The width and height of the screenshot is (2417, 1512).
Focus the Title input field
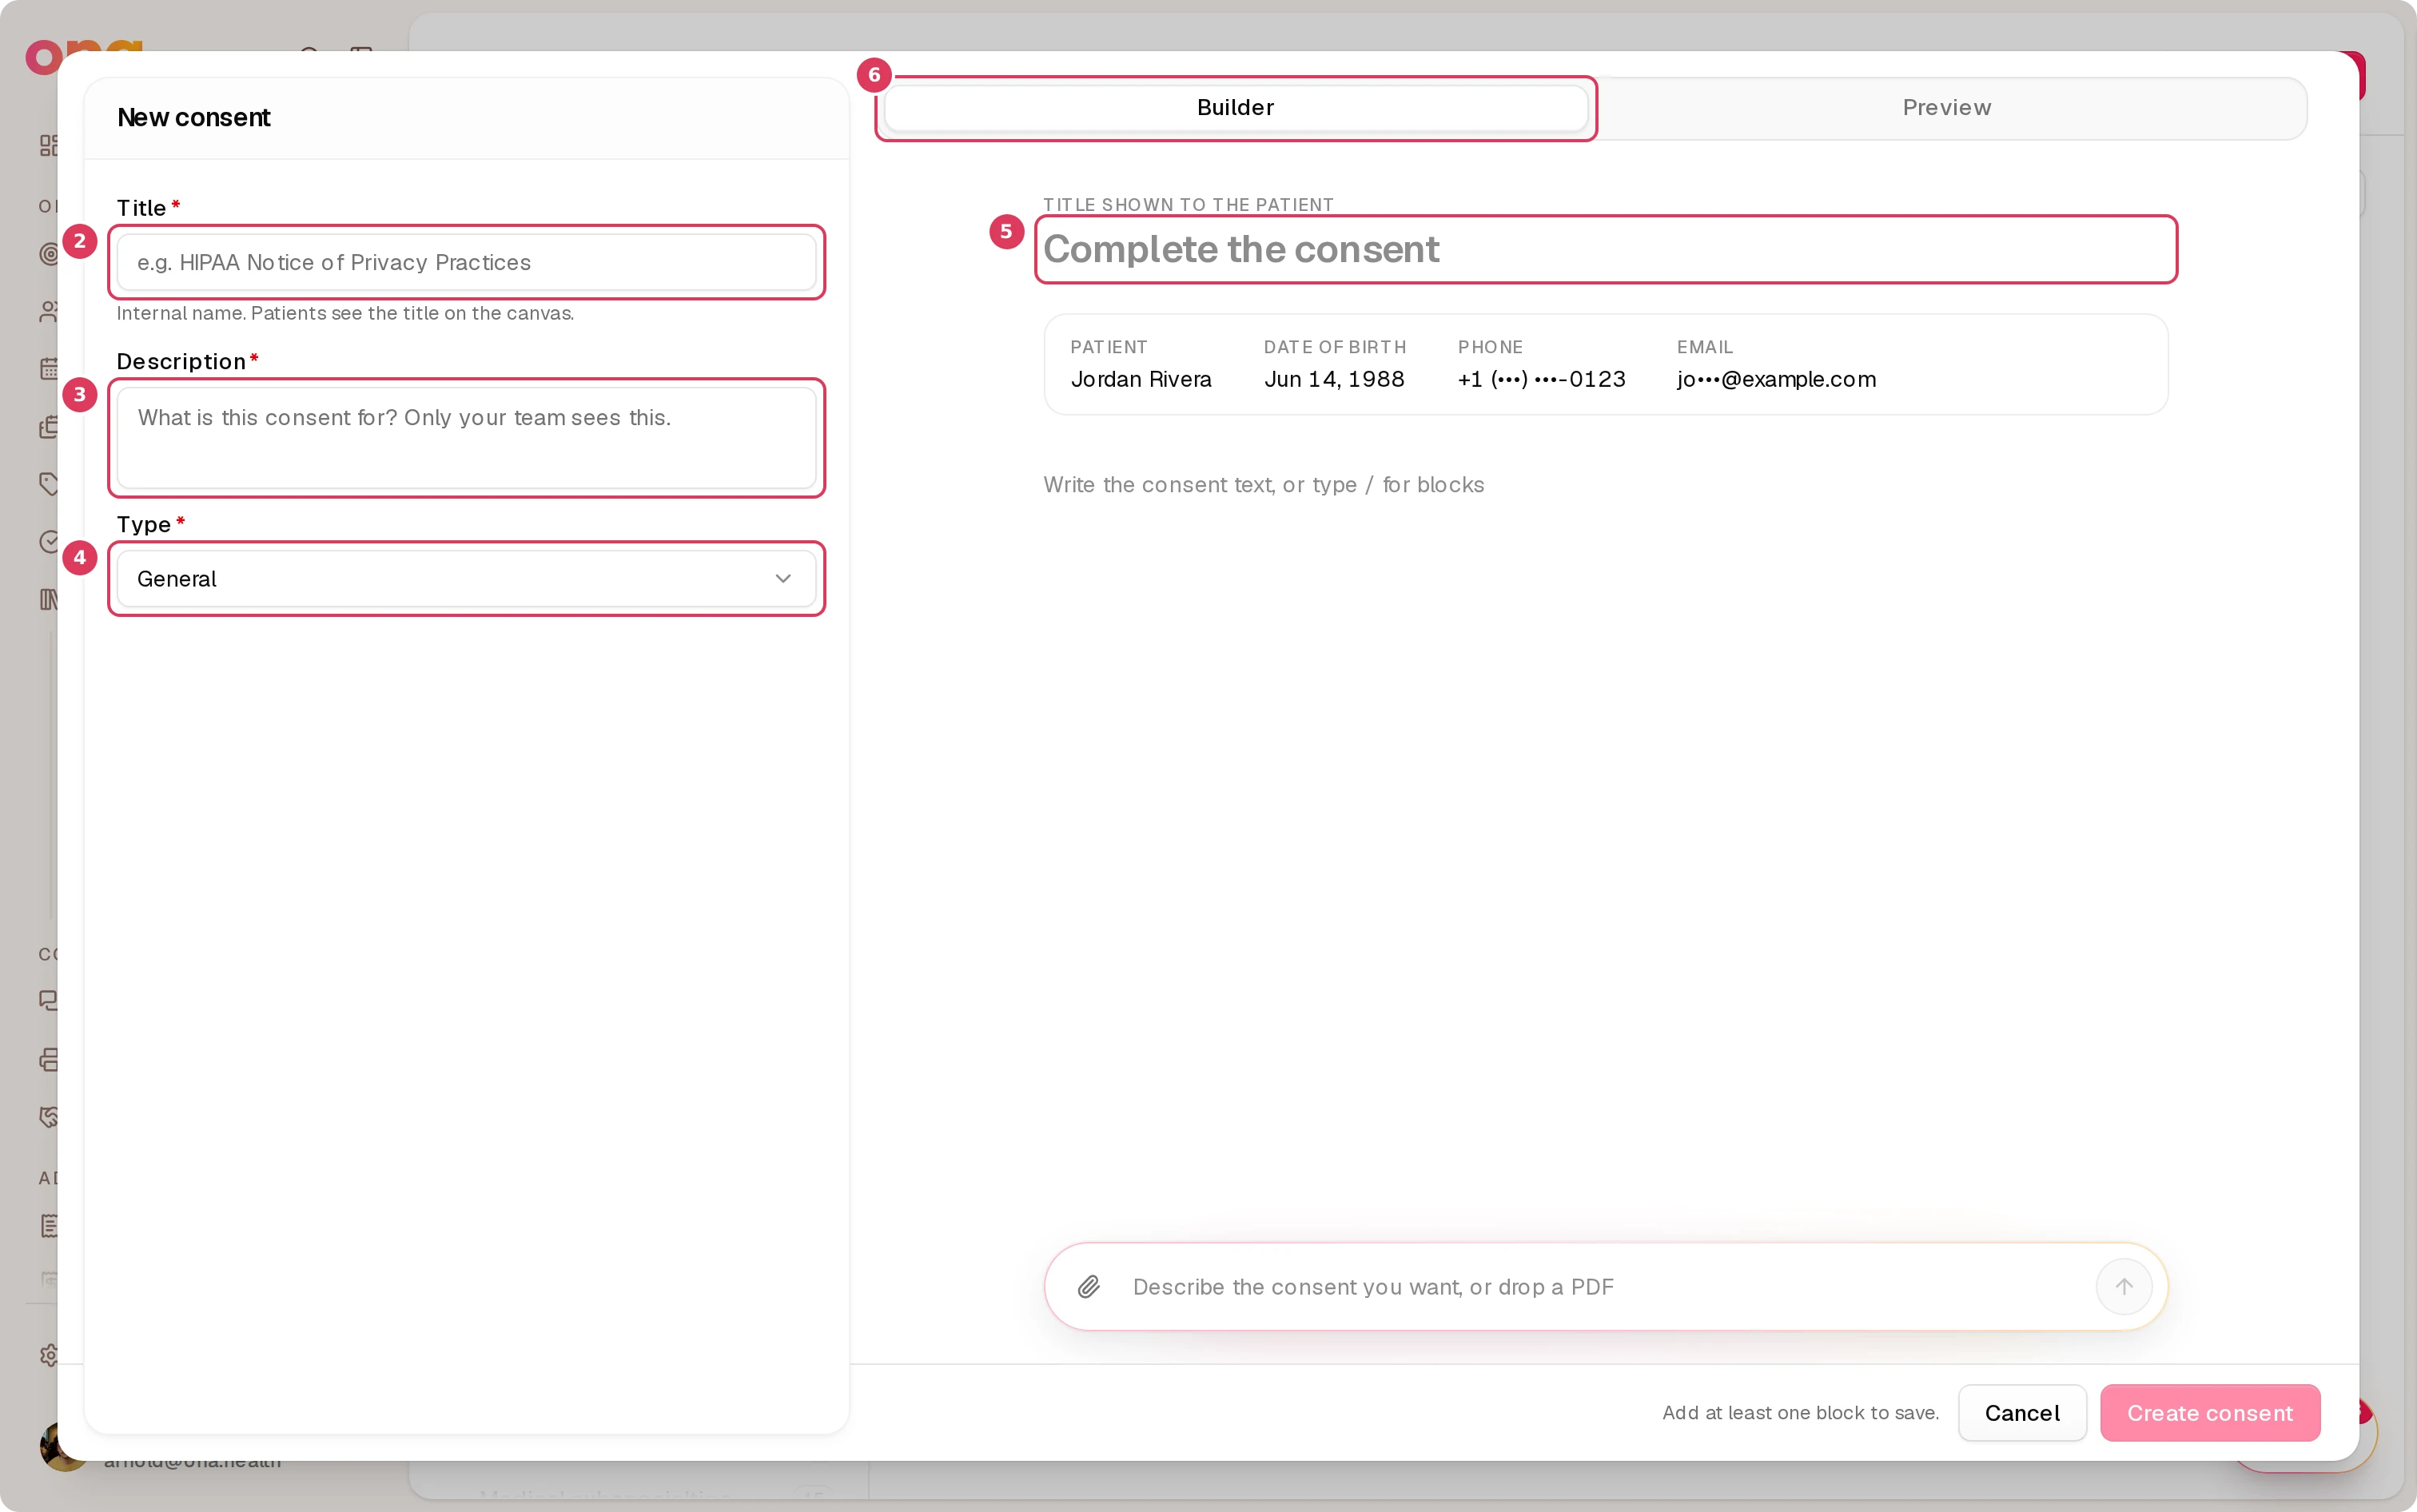(466, 262)
